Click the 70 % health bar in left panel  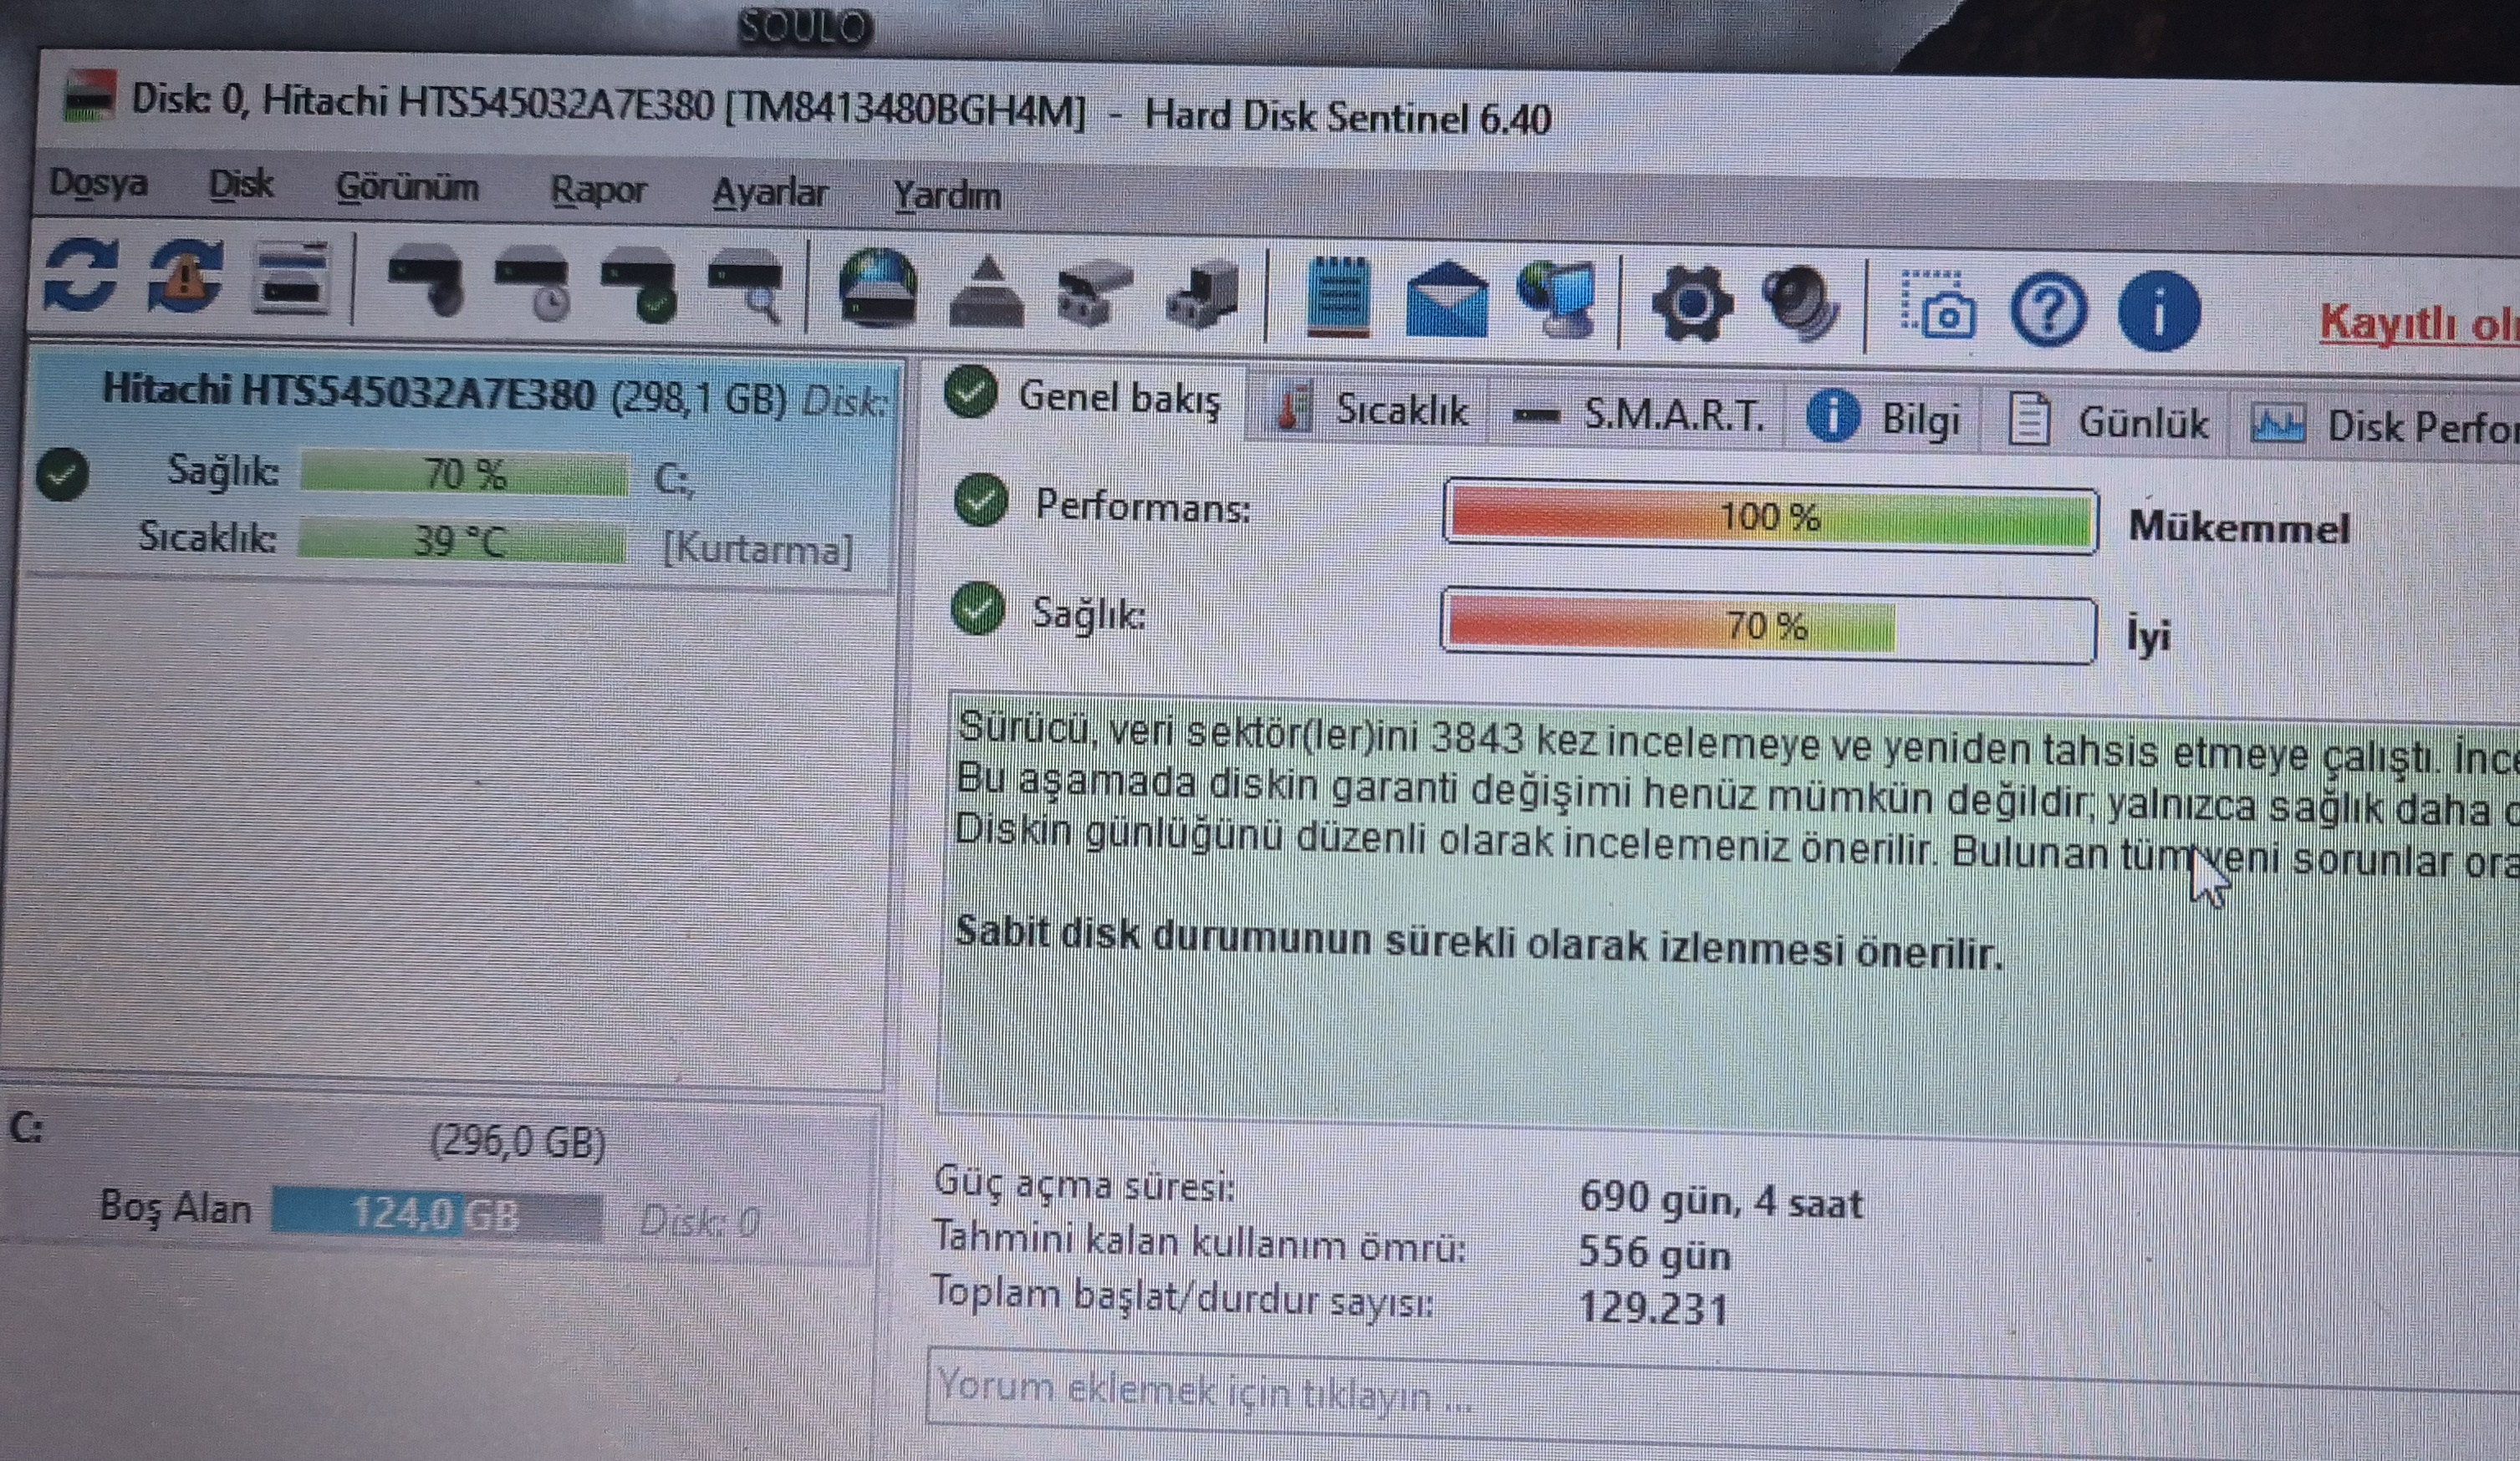465,473
